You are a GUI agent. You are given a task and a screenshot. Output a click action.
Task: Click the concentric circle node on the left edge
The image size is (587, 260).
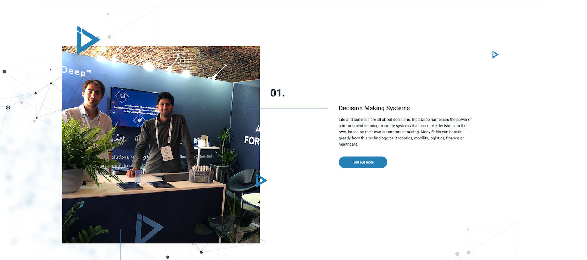[x=8, y=107]
